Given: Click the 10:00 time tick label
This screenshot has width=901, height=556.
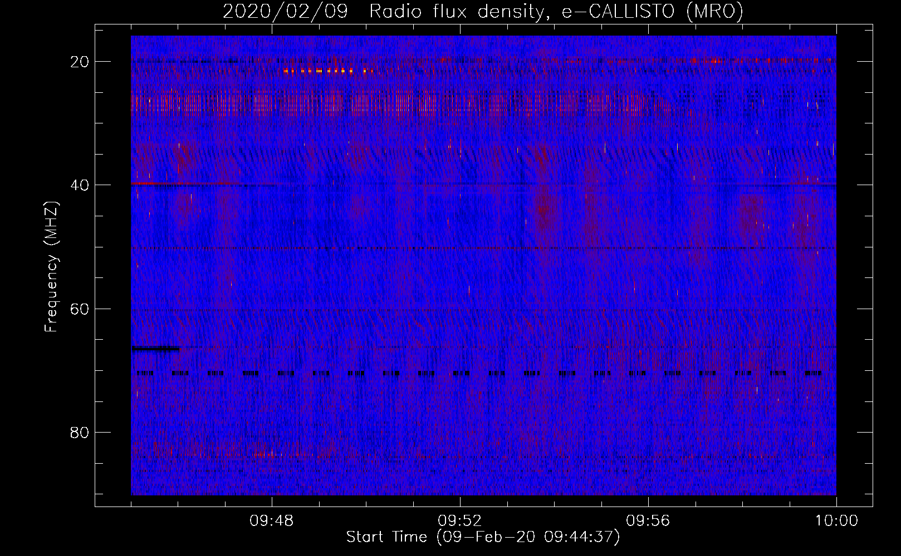Looking at the screenshot, I should tap(836, 521).
